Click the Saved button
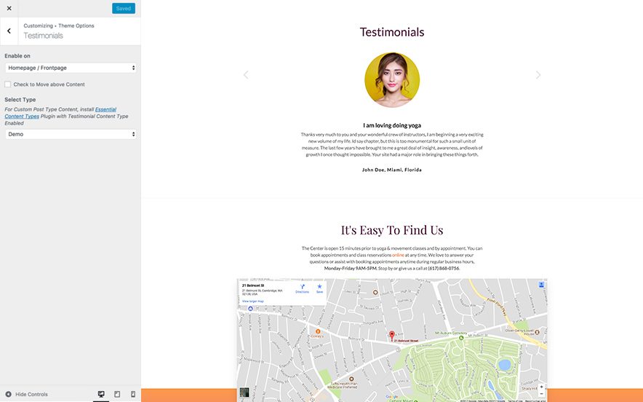Image resolution: width=643 pixels, height=402 pixels. point(124,8)
